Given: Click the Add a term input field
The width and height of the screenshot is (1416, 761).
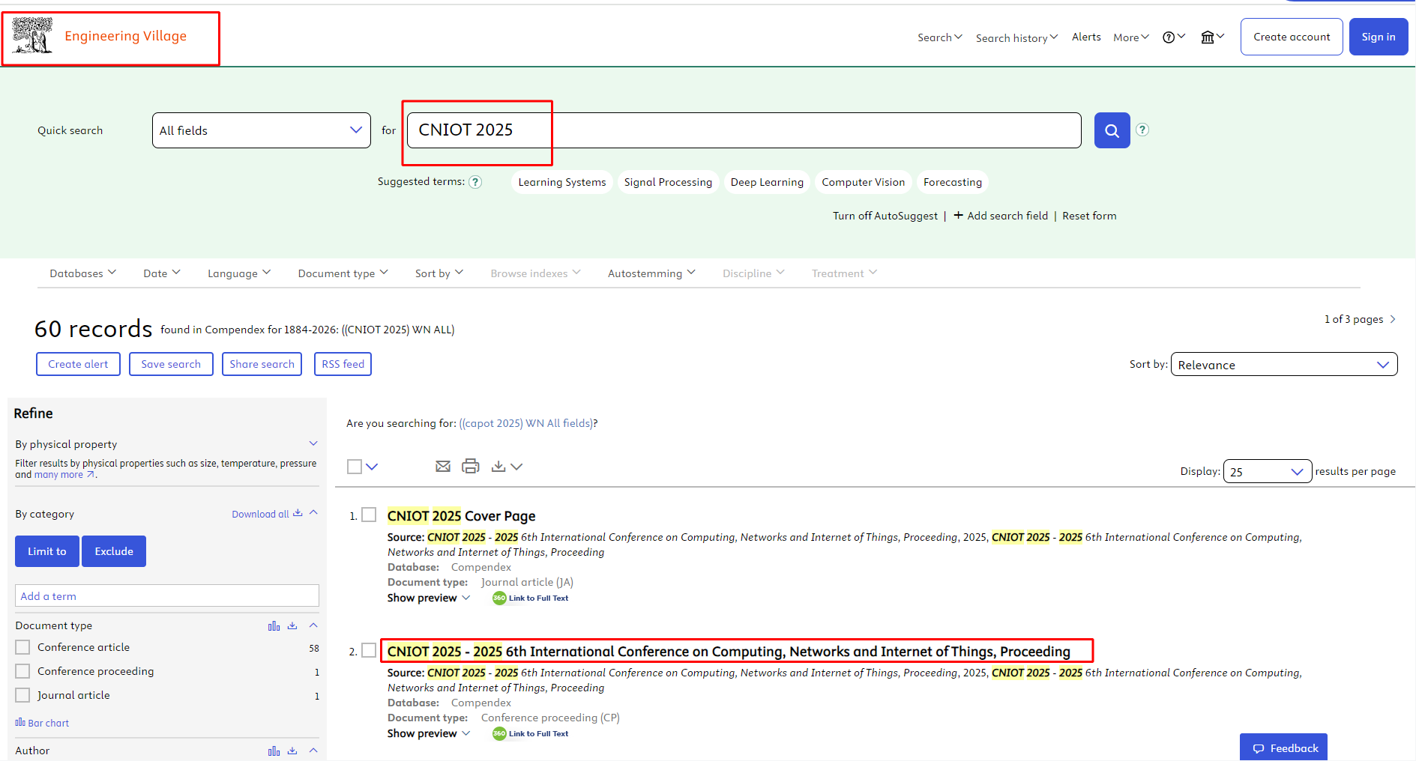Looking at the screenshot, I should tap(166, 596).
